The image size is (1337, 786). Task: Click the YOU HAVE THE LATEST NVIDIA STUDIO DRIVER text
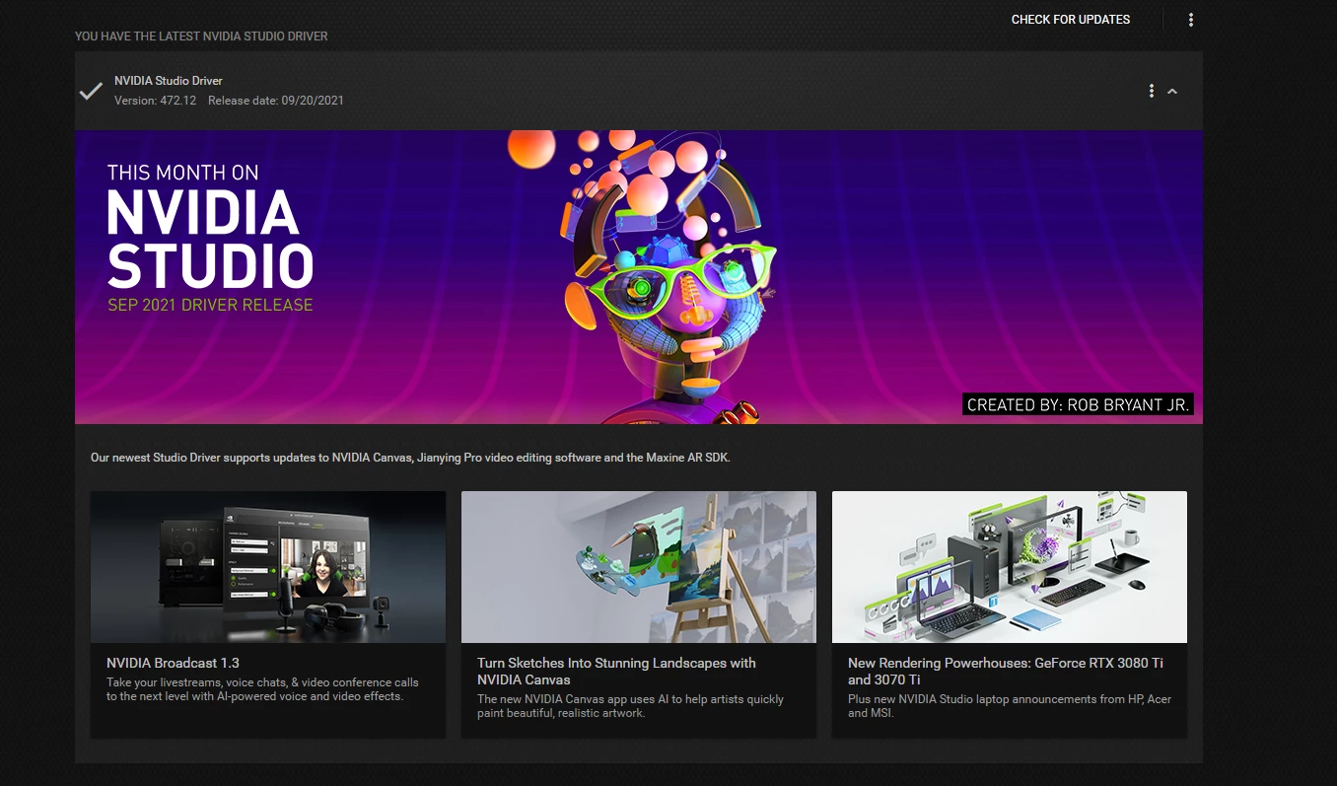click(x=201, y=36)
